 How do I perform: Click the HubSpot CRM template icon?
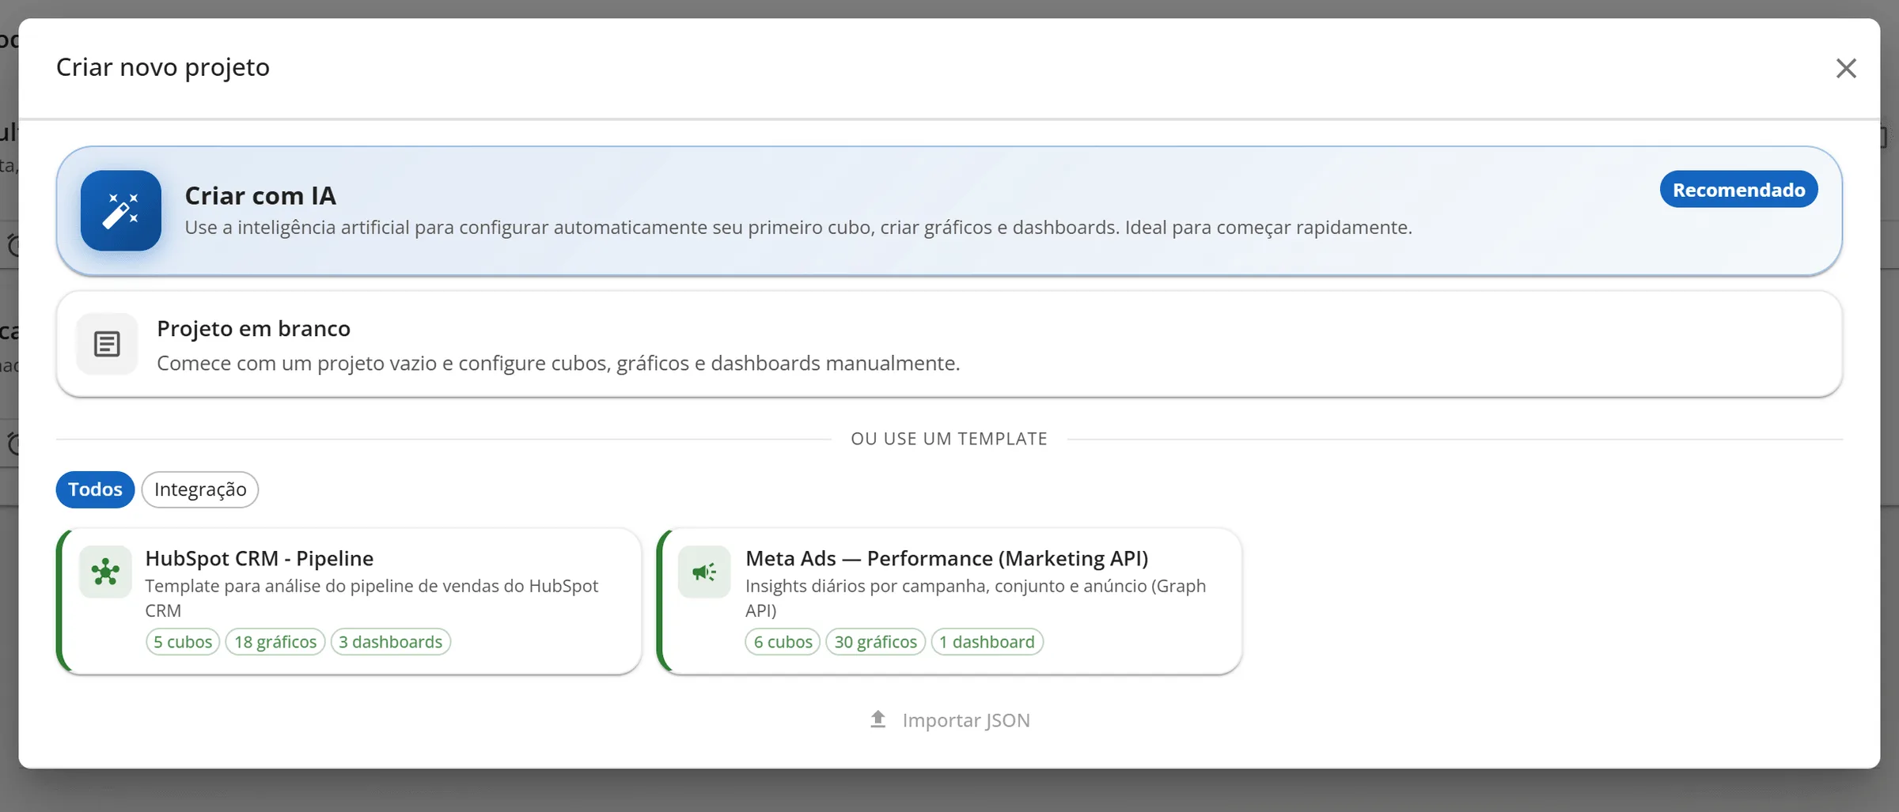[105, 572]
